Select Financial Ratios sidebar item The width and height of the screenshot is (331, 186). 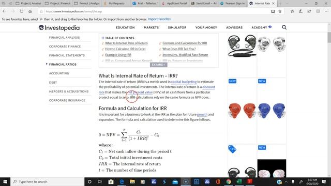tap(63, 64)
